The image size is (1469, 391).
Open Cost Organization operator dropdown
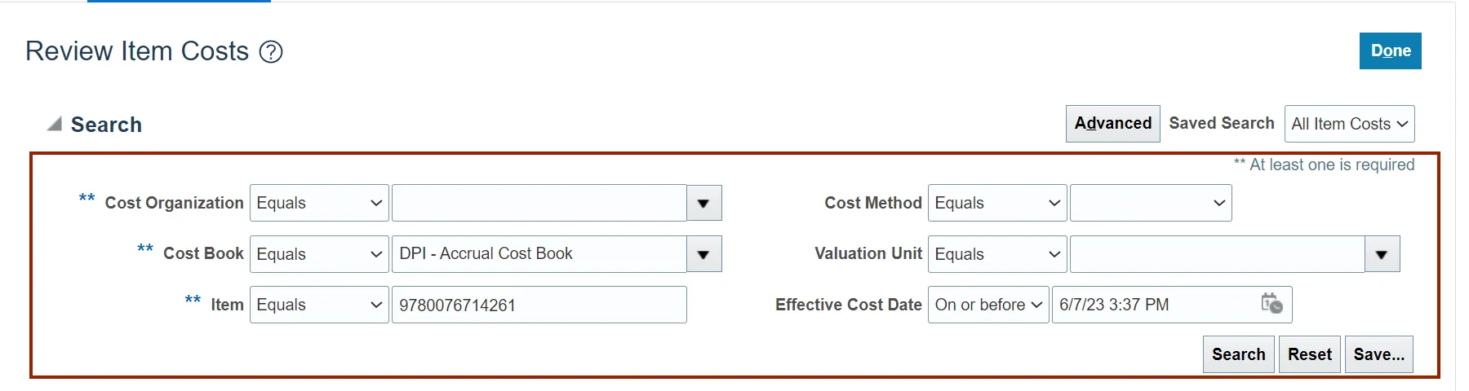click(x=319, y=203)
